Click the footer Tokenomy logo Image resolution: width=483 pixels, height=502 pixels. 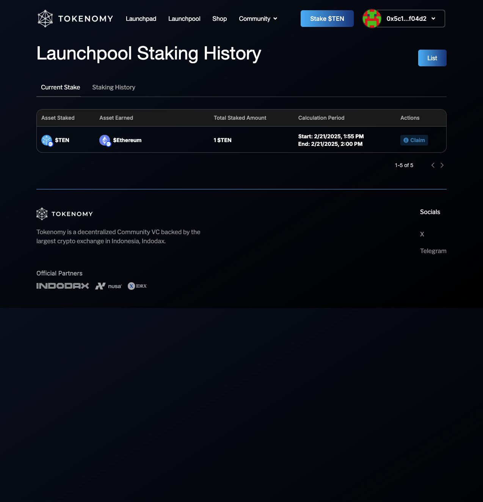click(64, 214)
